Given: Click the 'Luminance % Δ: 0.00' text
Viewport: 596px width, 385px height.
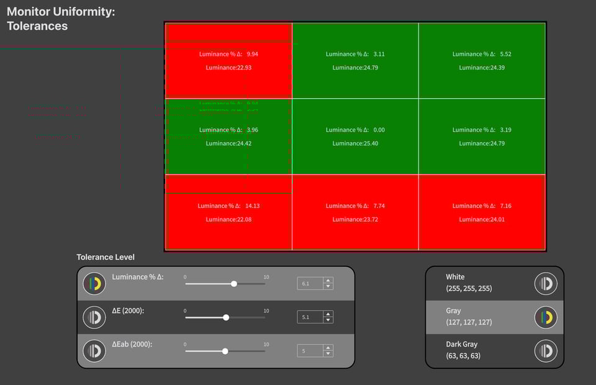Looking at the screenshot, I should tap(355, 130).
